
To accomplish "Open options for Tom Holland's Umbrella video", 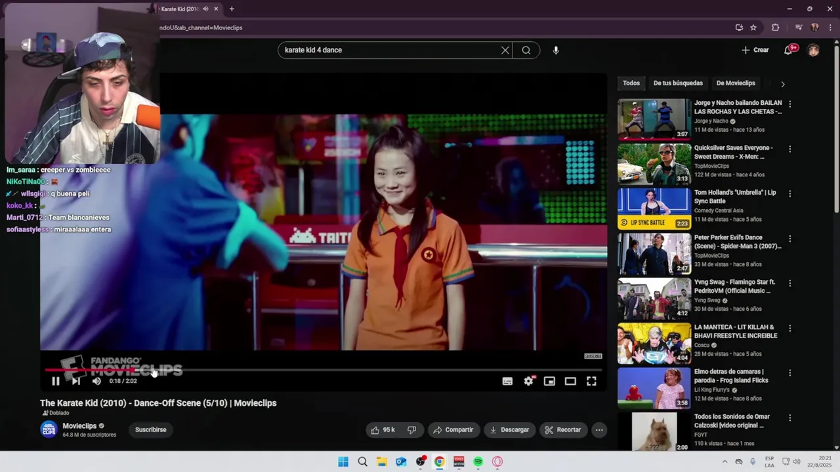I will coord(790,193).
